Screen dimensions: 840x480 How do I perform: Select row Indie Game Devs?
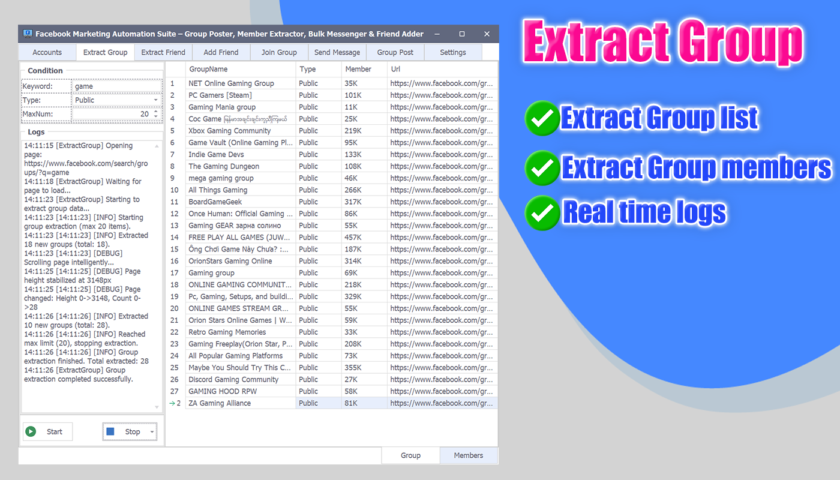(x=332, y=154)
